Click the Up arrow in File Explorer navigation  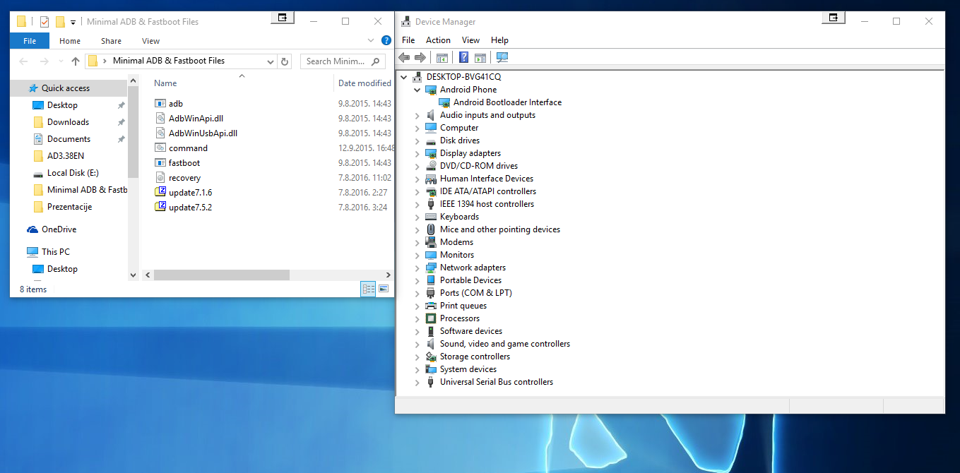pos(76,61)
